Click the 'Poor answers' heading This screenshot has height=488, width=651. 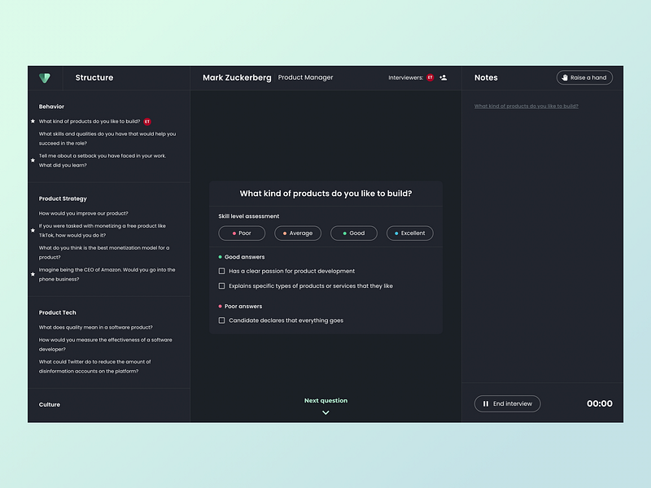coord(243,307)
